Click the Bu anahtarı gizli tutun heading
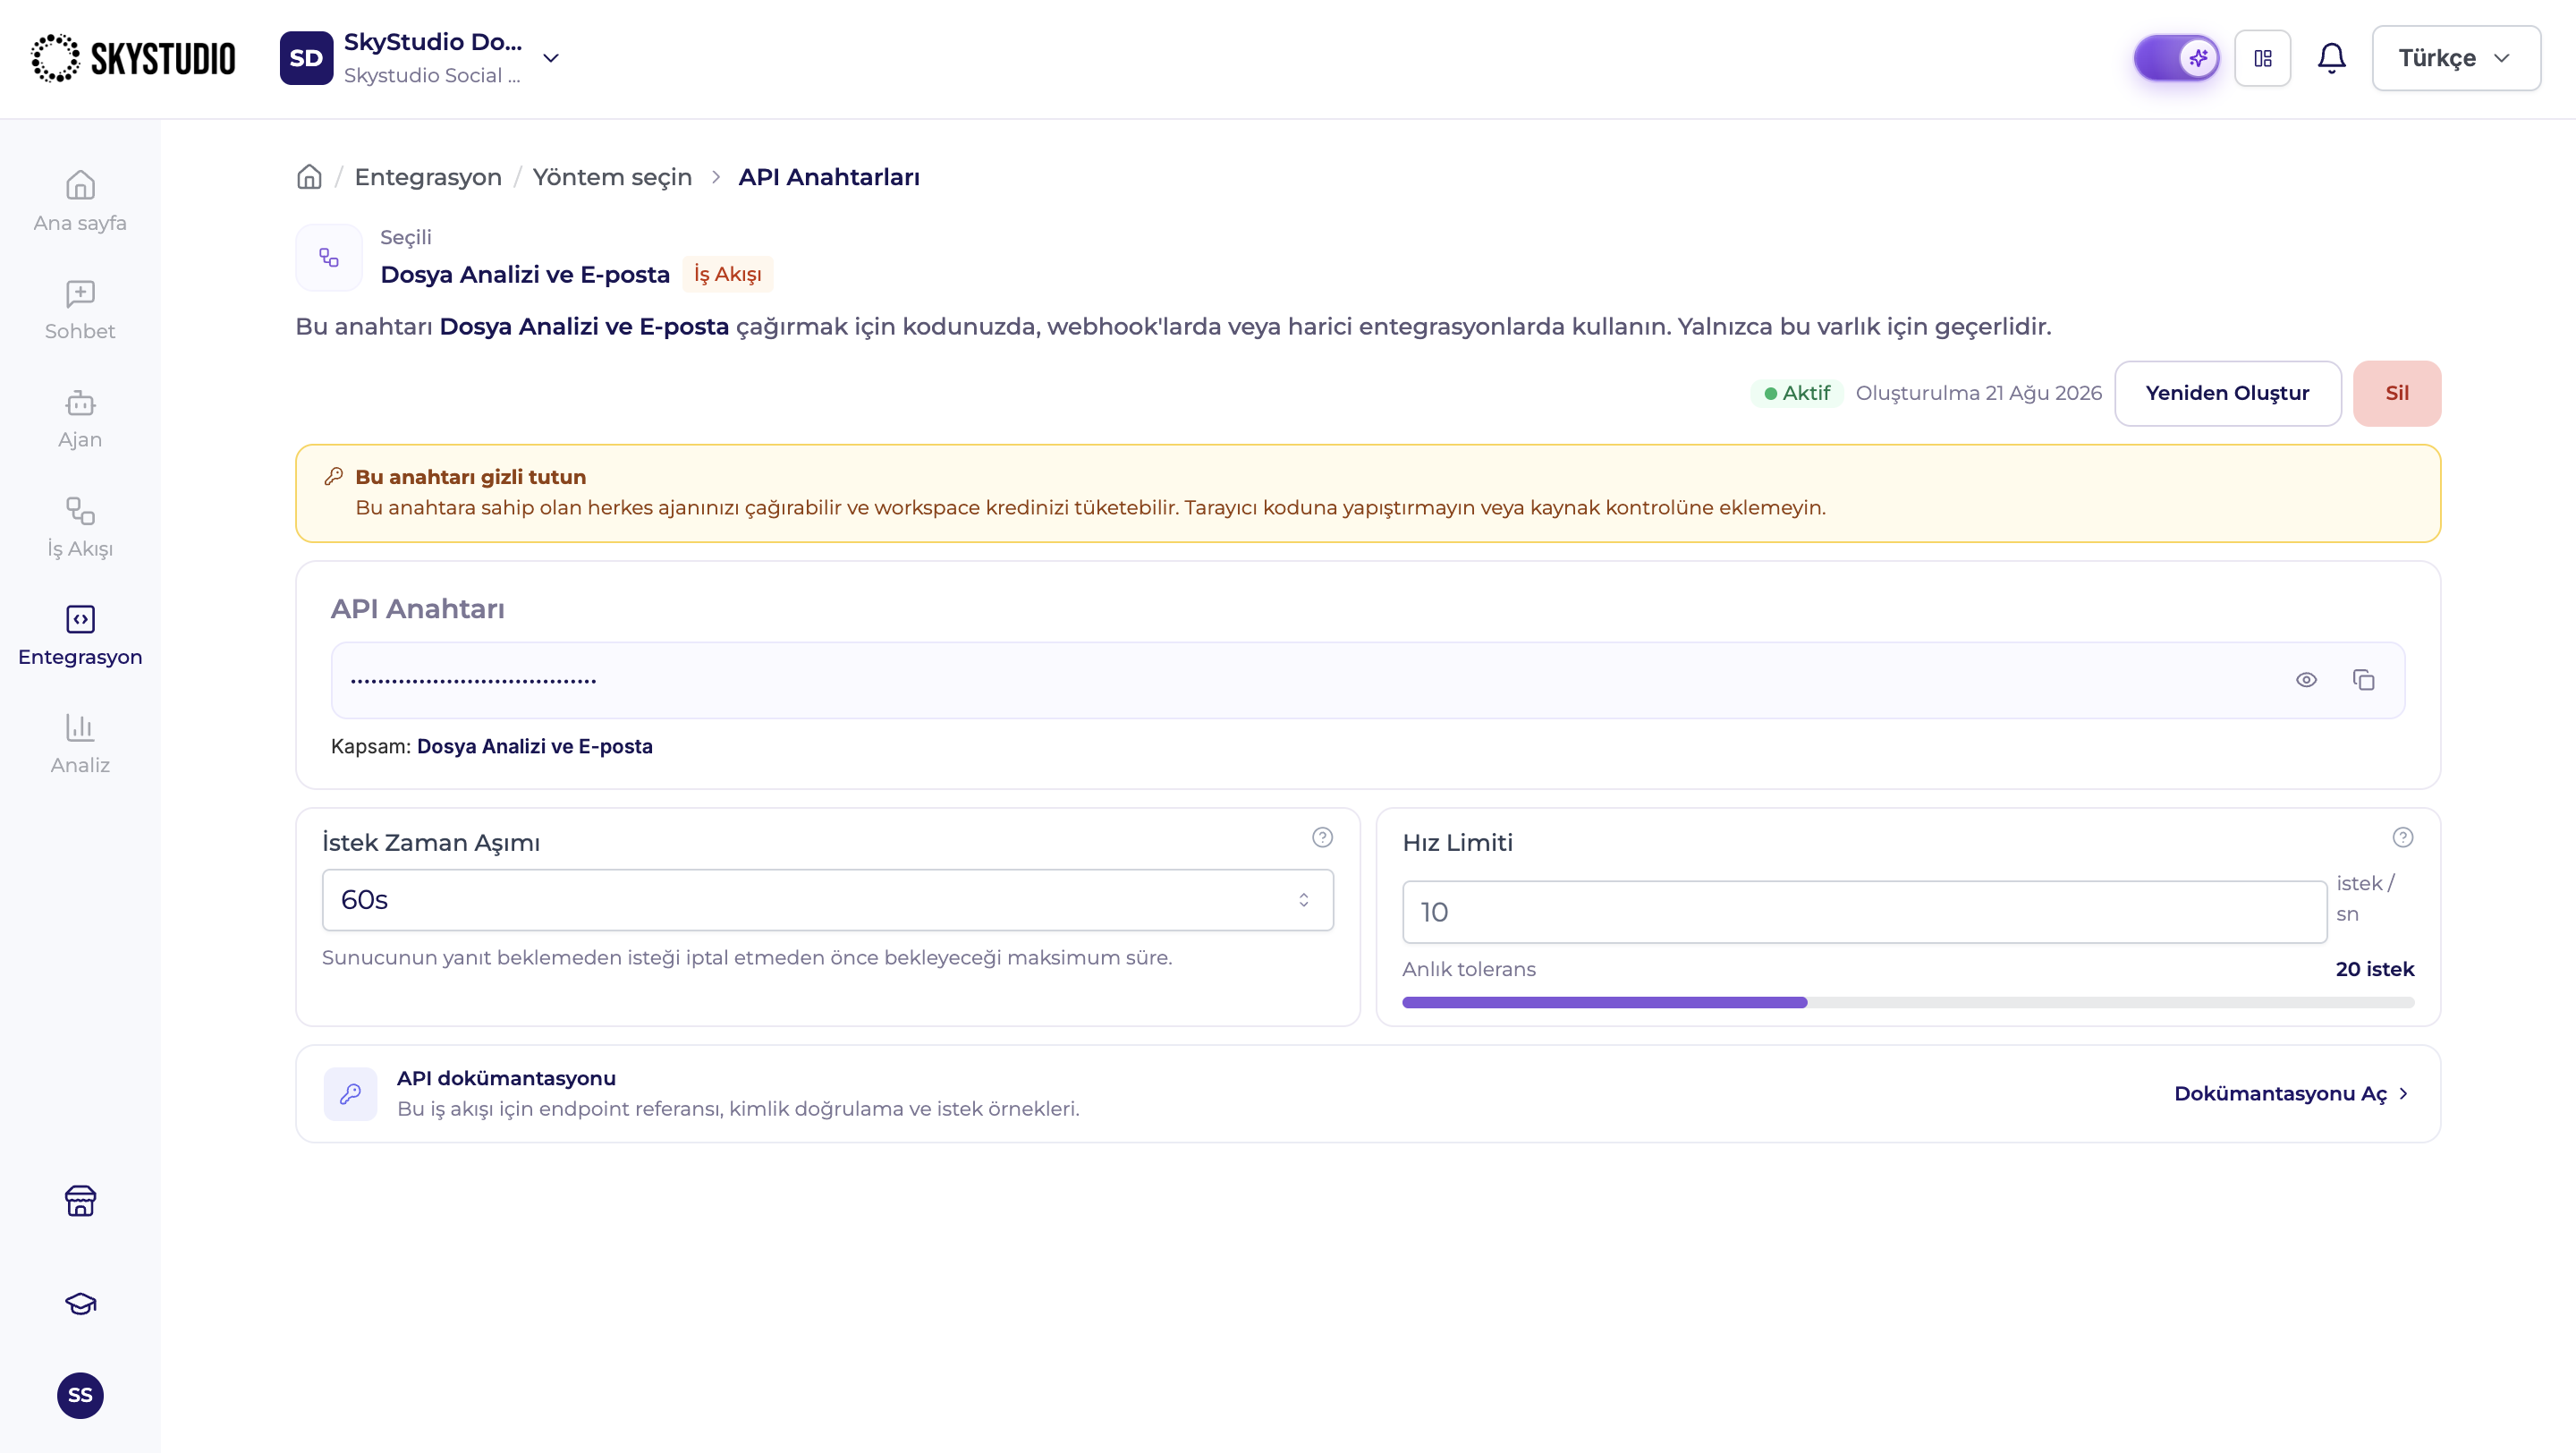The image size is (2576, 1453). (x=470, y=477)
